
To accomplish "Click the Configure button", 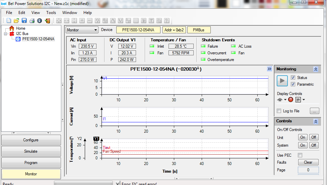I will coord(31,140).
